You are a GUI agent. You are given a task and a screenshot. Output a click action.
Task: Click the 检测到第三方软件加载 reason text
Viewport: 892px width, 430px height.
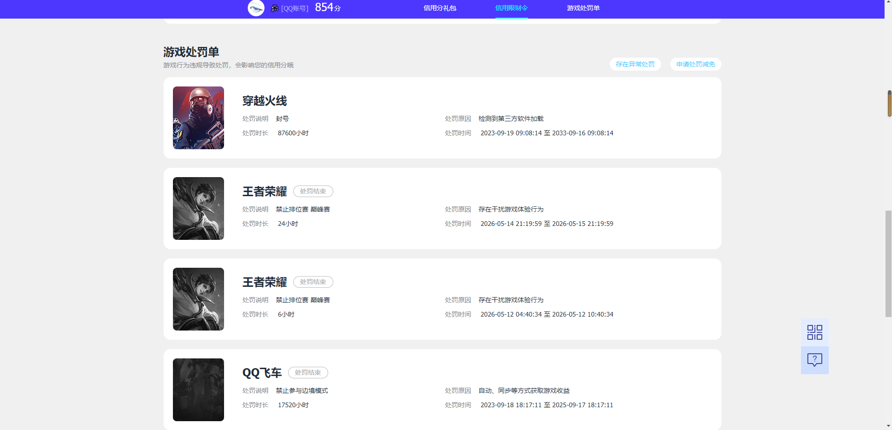pos(511,119)
